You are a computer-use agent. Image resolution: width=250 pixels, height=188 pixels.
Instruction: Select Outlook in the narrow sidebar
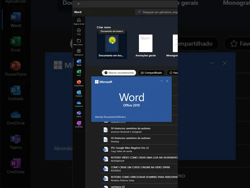pos(79,94)
